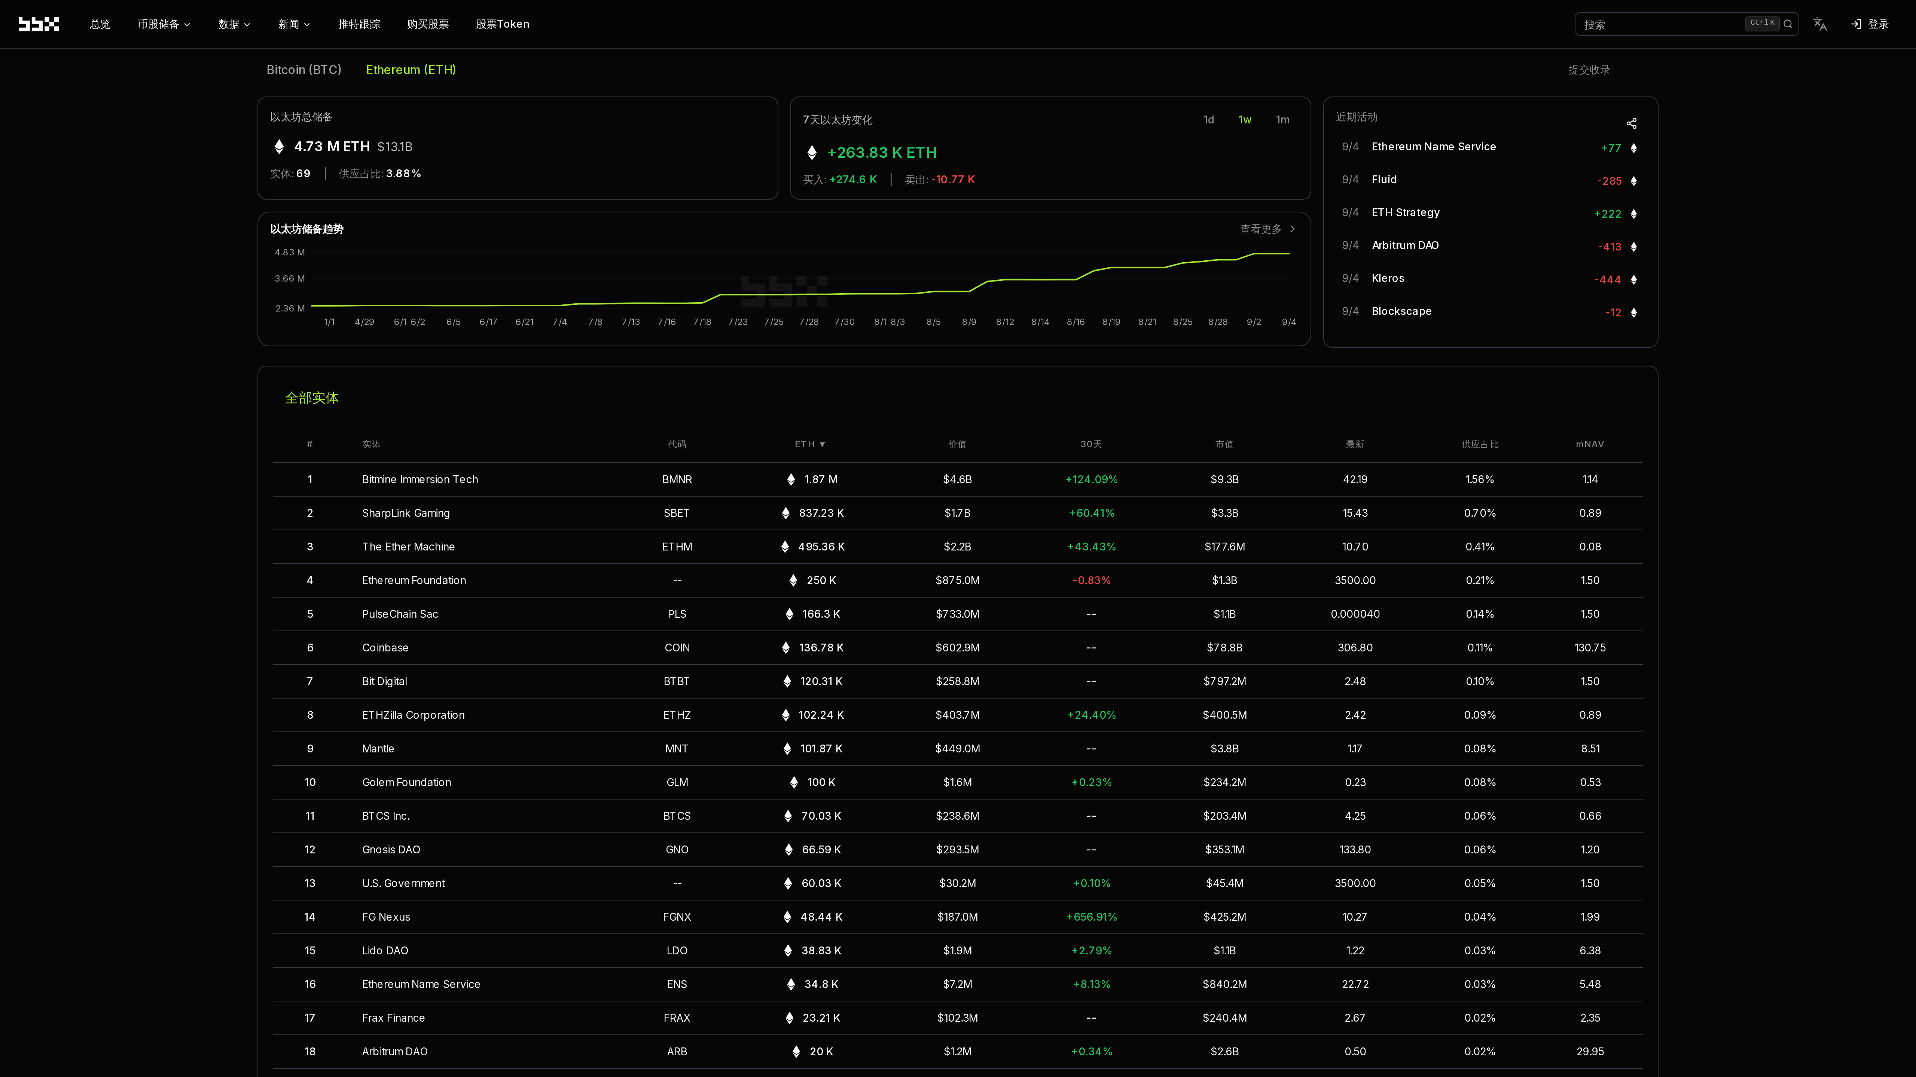
Task: Click ETH icon in SharpLink Gaming row
Action: coord(785,513)
